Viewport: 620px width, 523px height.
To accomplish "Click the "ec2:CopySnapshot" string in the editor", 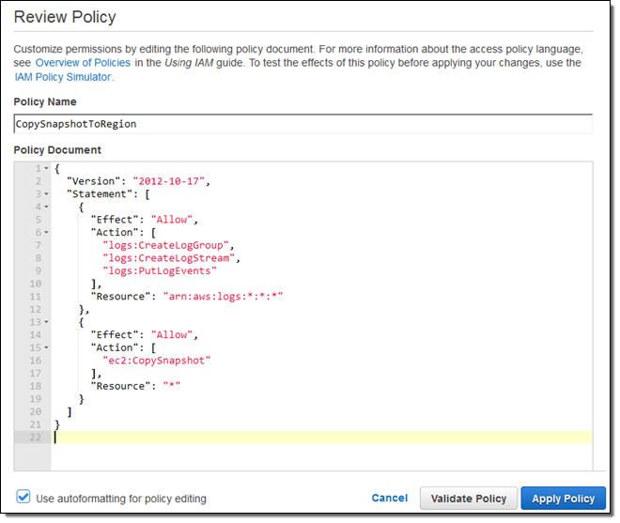I will pyautogui.click(x=157, y=361).
